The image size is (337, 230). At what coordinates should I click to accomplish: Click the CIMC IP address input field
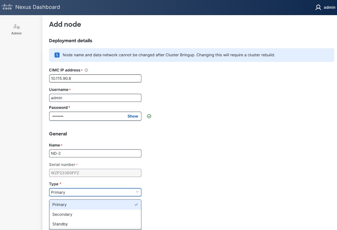pyautogui.click(x=95, y=78)
